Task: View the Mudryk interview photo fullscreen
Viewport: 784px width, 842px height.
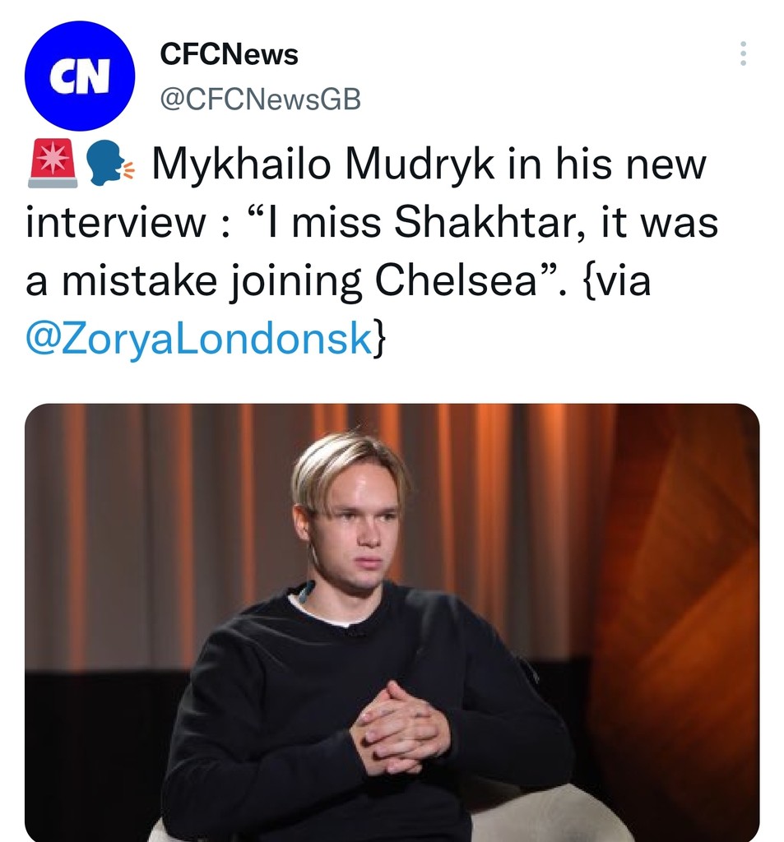Action: pyautogui.click(x=392, y=621)
